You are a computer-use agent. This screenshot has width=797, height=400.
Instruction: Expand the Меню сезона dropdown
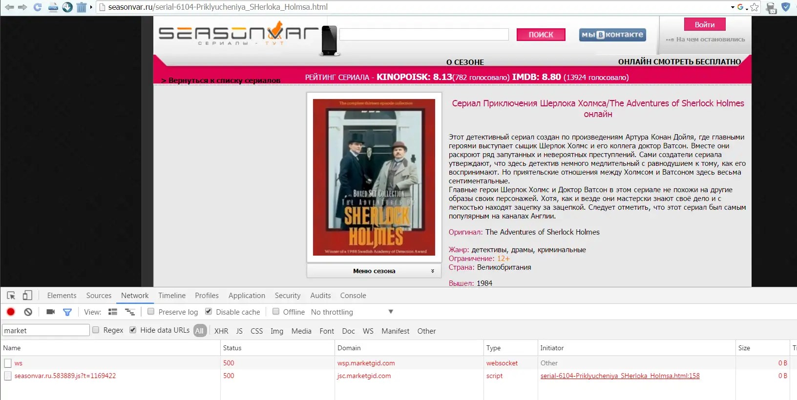coord(374,271)
